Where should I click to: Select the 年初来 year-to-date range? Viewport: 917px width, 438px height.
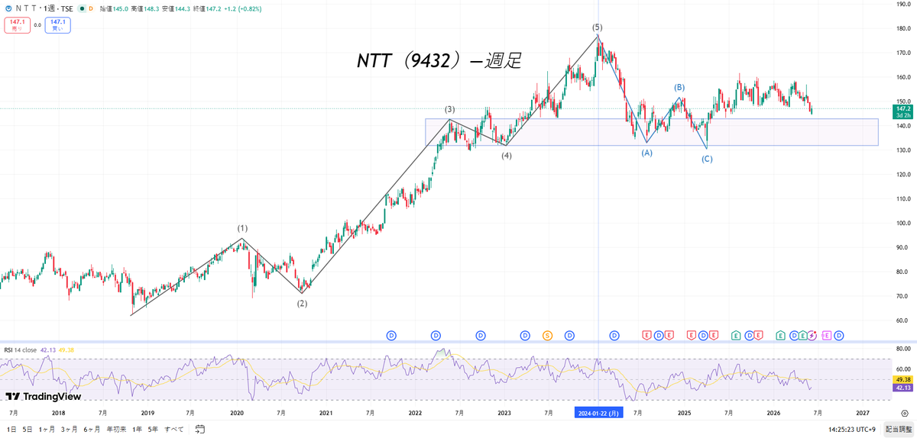(116, 429)
